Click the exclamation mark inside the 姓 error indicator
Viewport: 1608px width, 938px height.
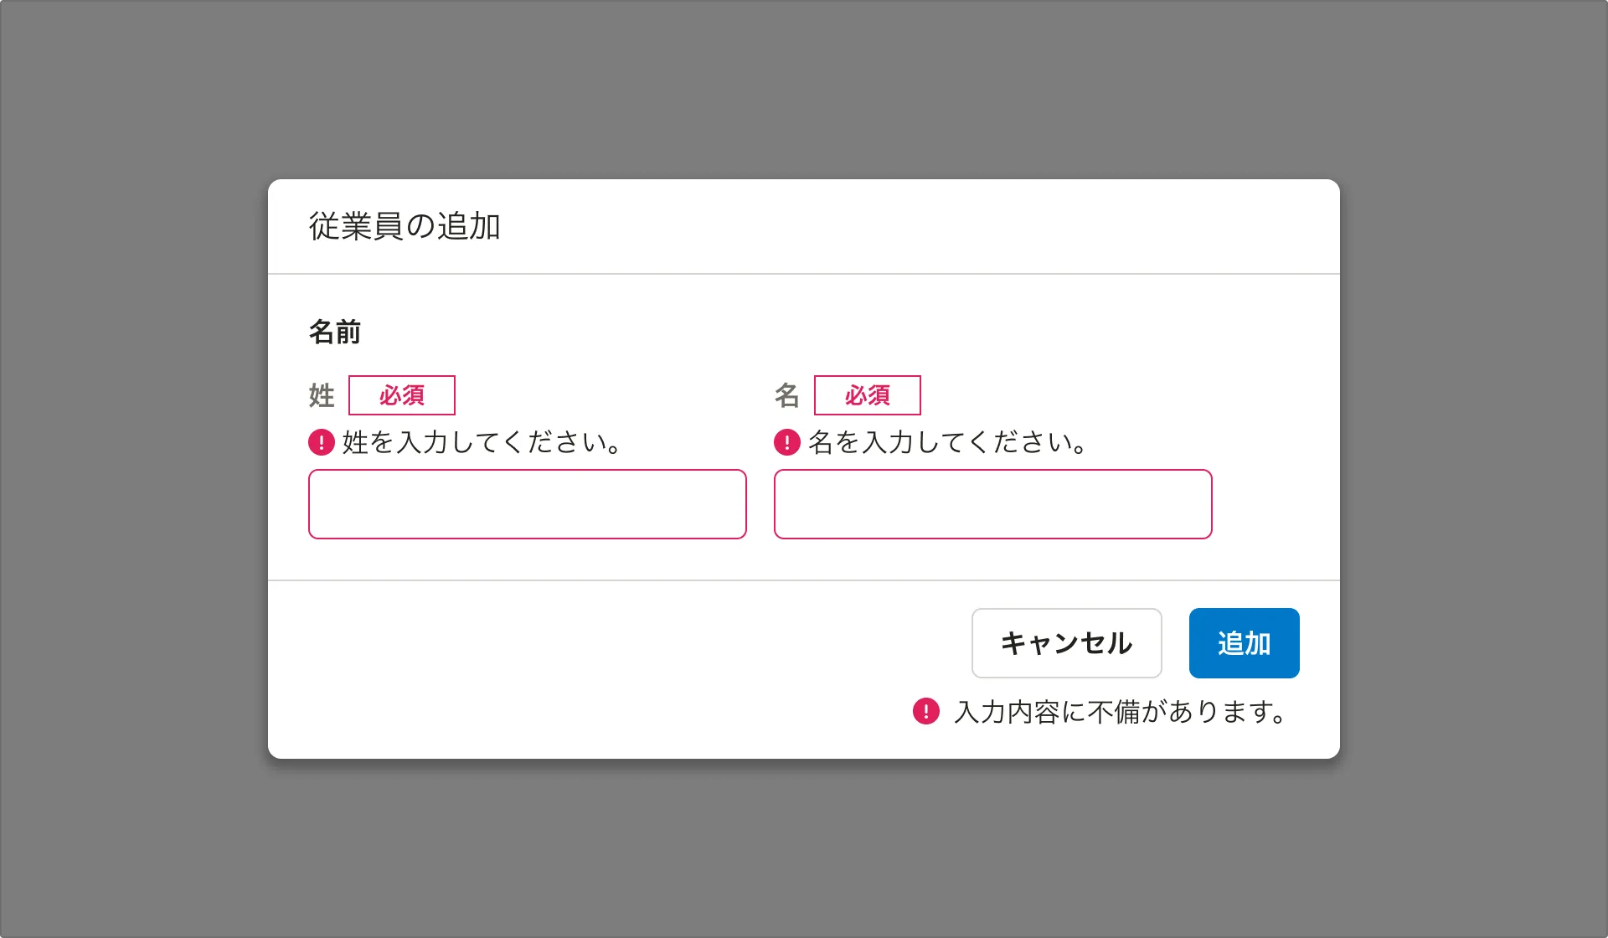coord(321,441)
